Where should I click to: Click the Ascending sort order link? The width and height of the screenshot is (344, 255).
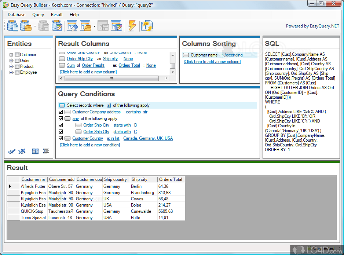(x=233, y=55)
